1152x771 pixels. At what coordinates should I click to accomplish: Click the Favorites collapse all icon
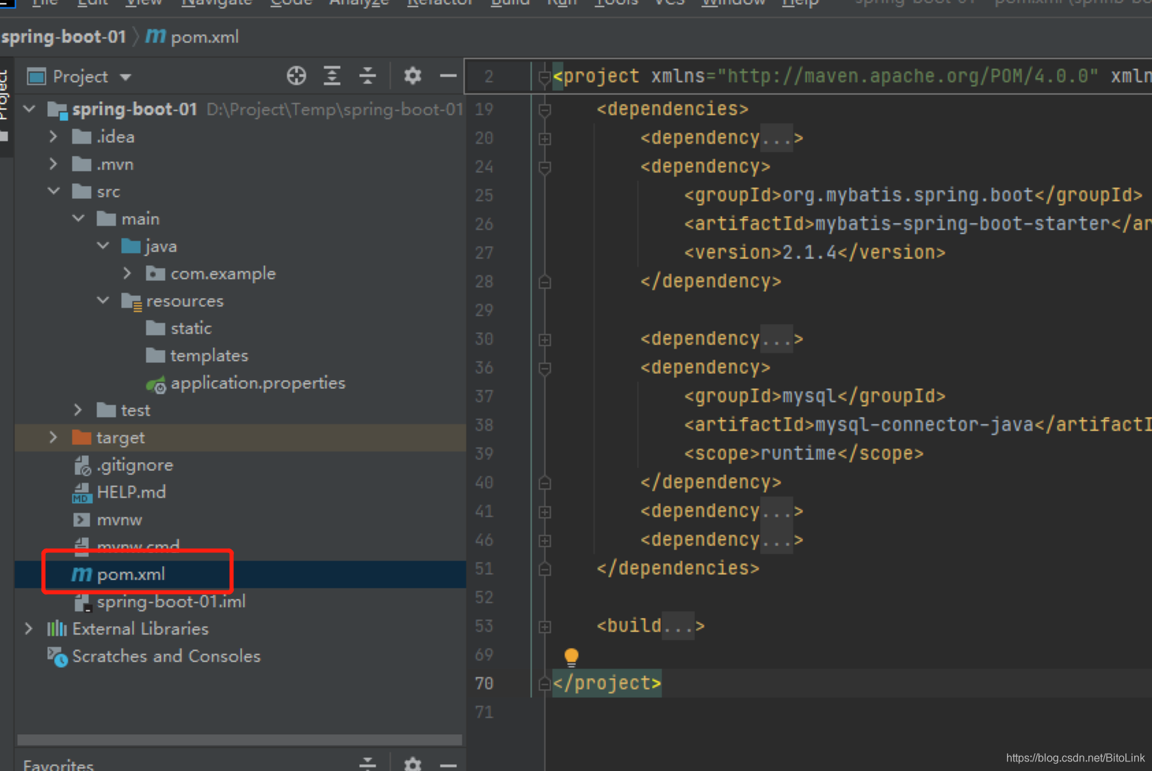tap(368, 763)
